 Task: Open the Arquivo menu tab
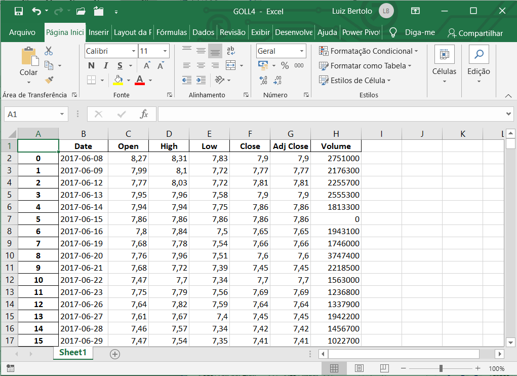22,32
